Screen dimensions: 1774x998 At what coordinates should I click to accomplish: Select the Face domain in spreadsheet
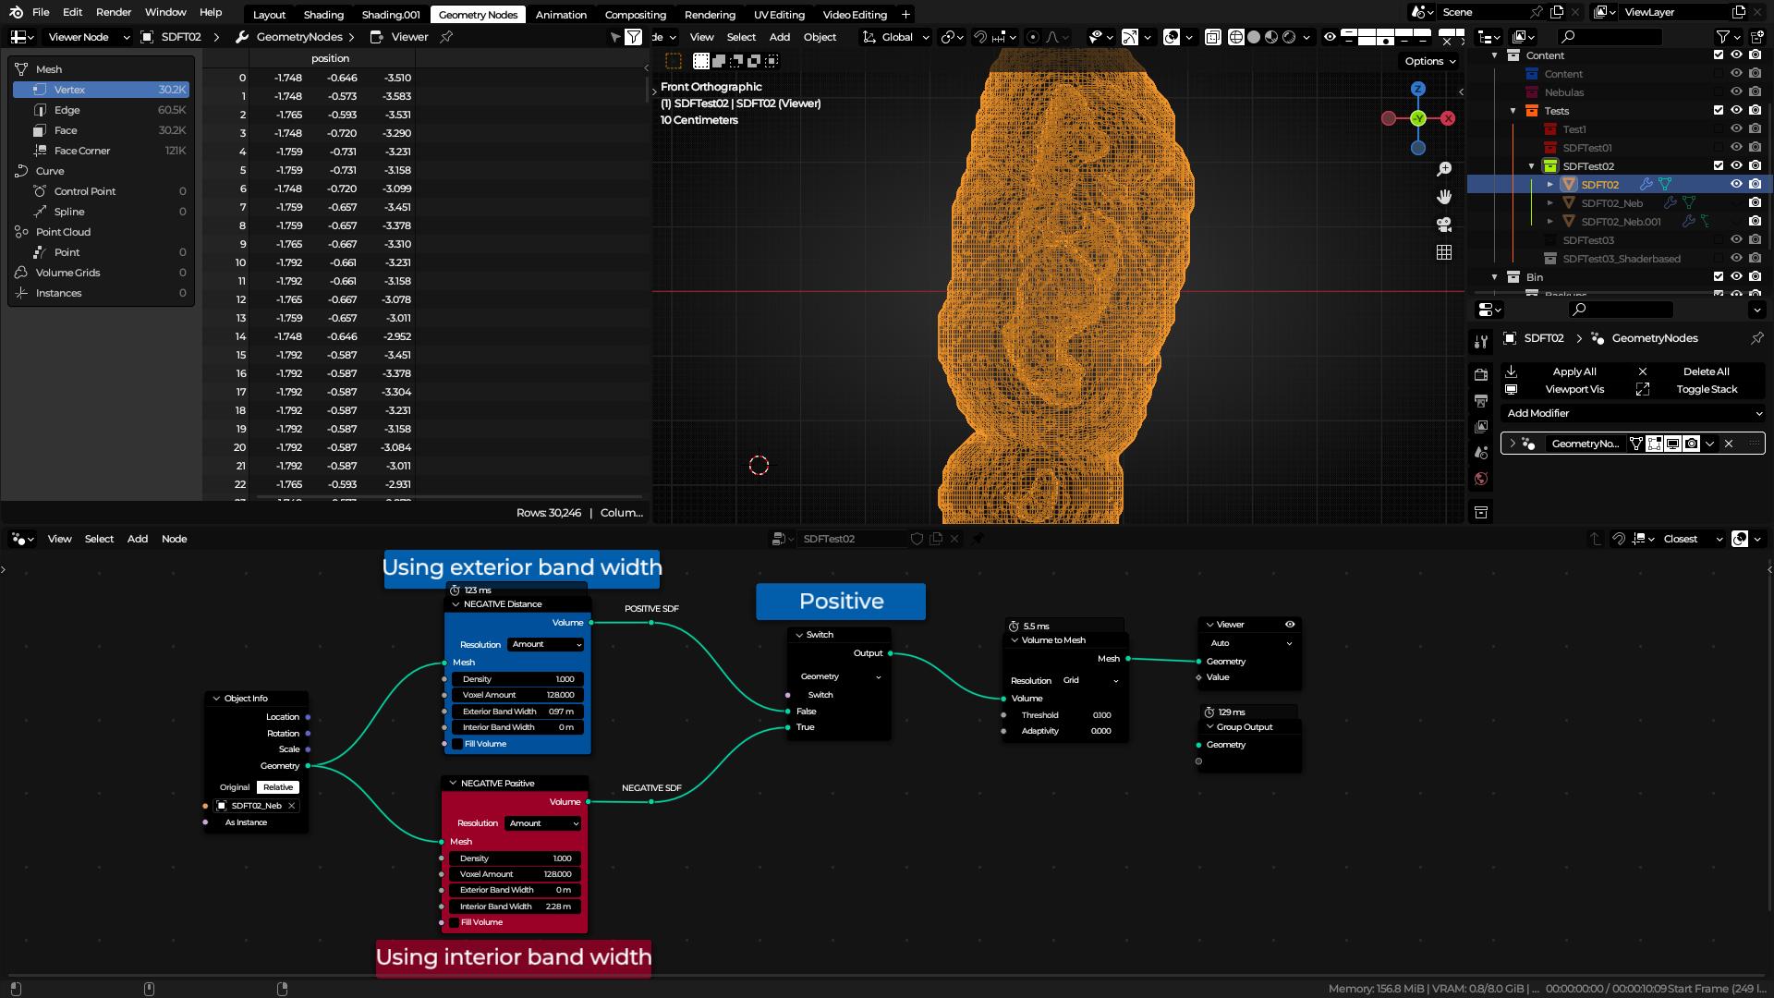pos(101,130)
